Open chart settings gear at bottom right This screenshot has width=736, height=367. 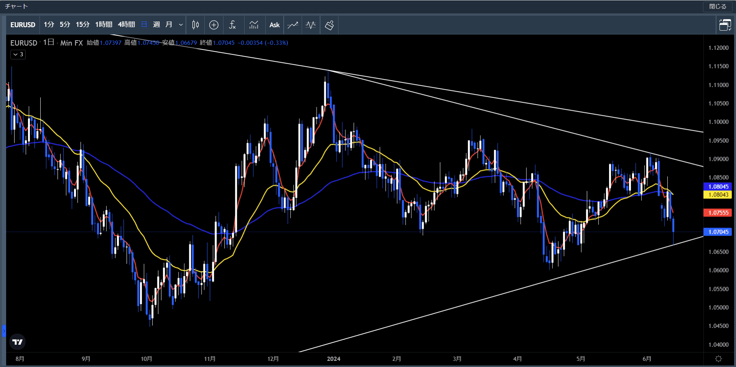tap(719, 359)
